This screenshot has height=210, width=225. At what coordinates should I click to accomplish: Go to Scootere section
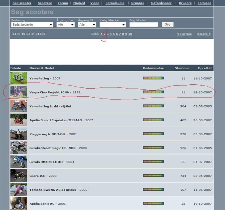45,3
